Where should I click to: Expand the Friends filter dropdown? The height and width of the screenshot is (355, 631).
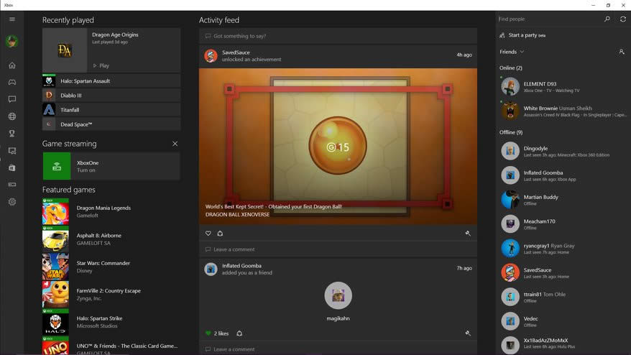[x=512, y=52]
